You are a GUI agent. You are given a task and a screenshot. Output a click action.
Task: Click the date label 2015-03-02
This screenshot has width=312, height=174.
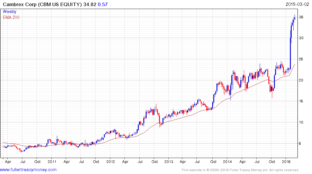pyautogui.click(x=297, y=4)
